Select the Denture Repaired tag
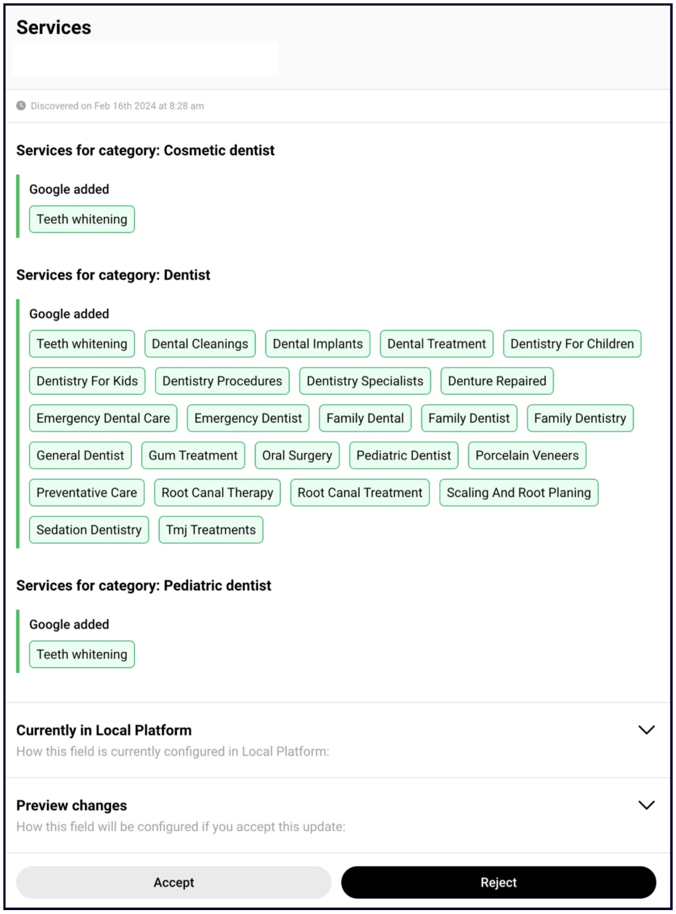676x914 pixels. coord(497,381)
